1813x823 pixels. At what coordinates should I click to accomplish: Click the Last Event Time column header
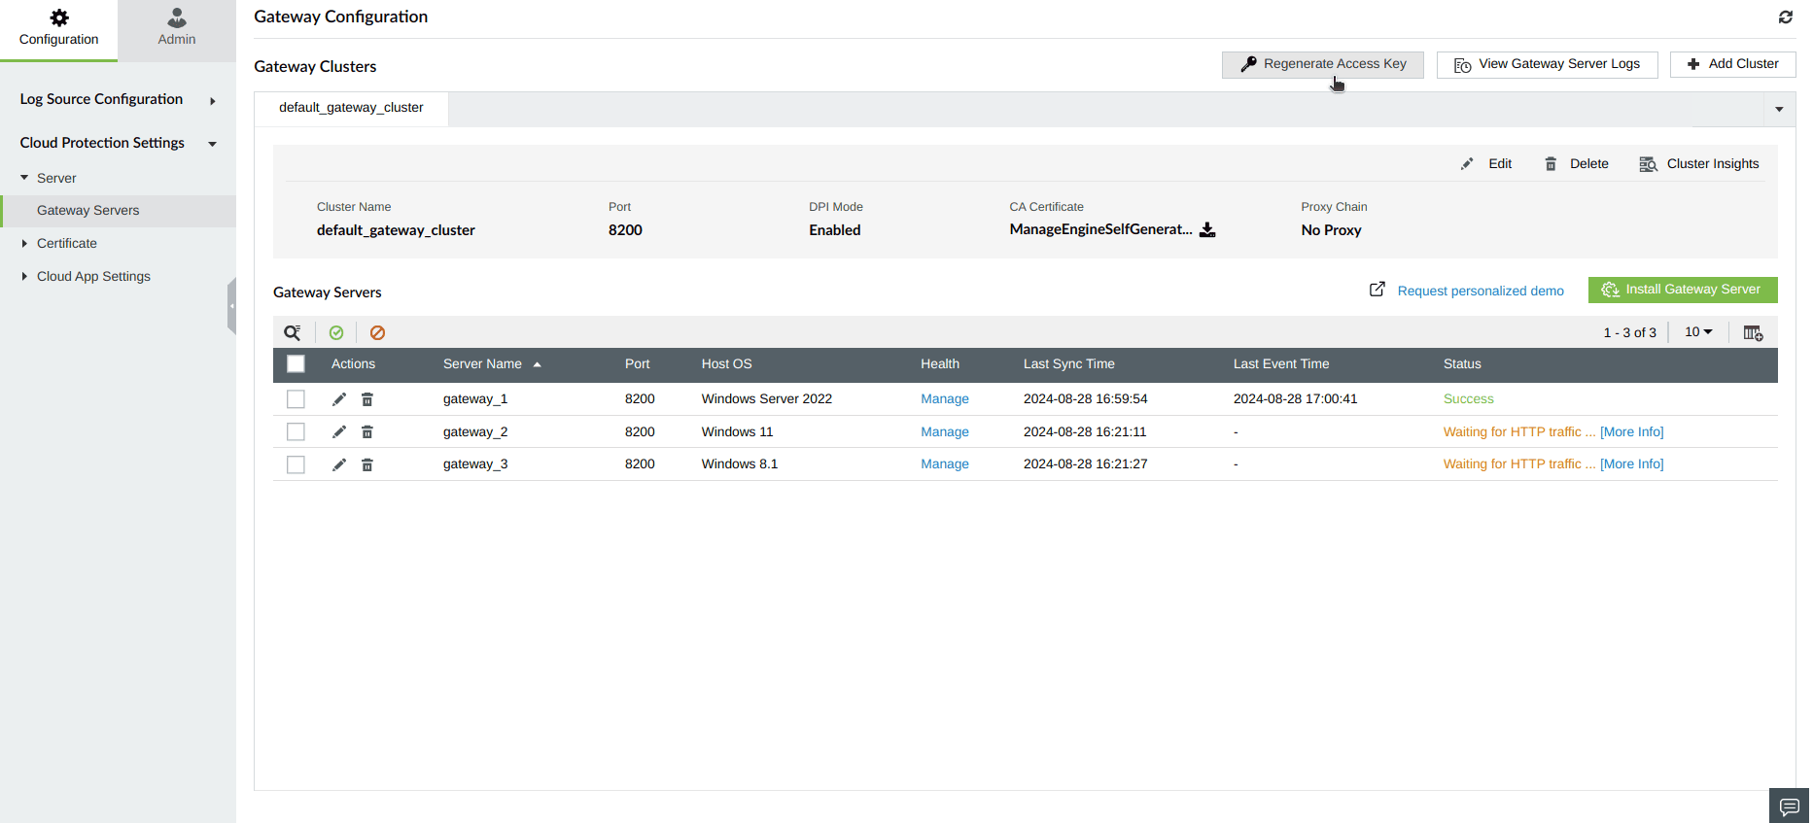click(1281, 364)
